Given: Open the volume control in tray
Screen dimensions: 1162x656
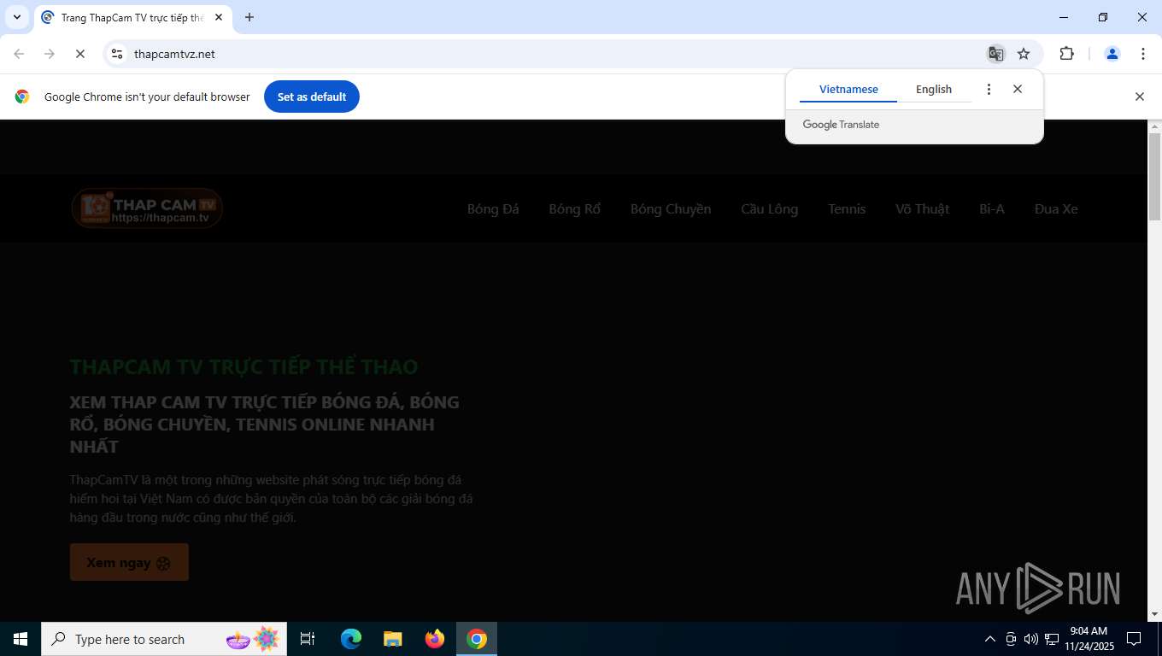Looking at the screenshot, I should (1030, 639).
